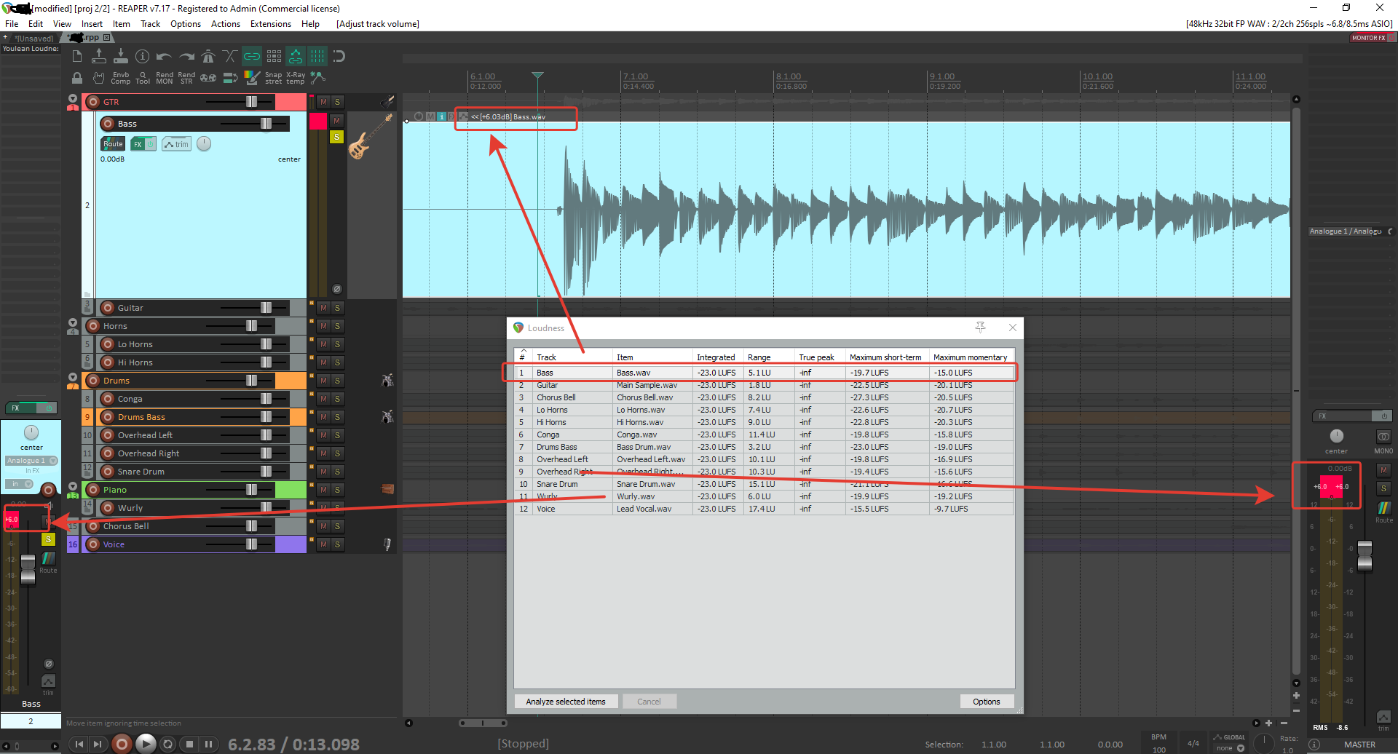Screen dimensions: 1398x754
Task: Pin the Loudness window
Action: (981, 328)
